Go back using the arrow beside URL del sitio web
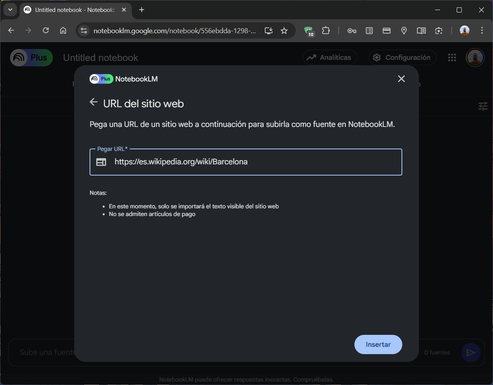 (93, 102)
